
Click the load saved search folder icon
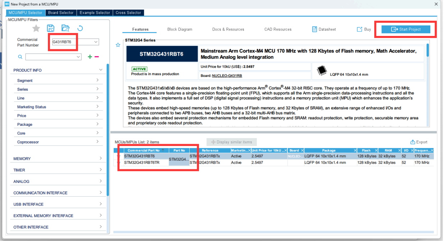coord(65,28)
